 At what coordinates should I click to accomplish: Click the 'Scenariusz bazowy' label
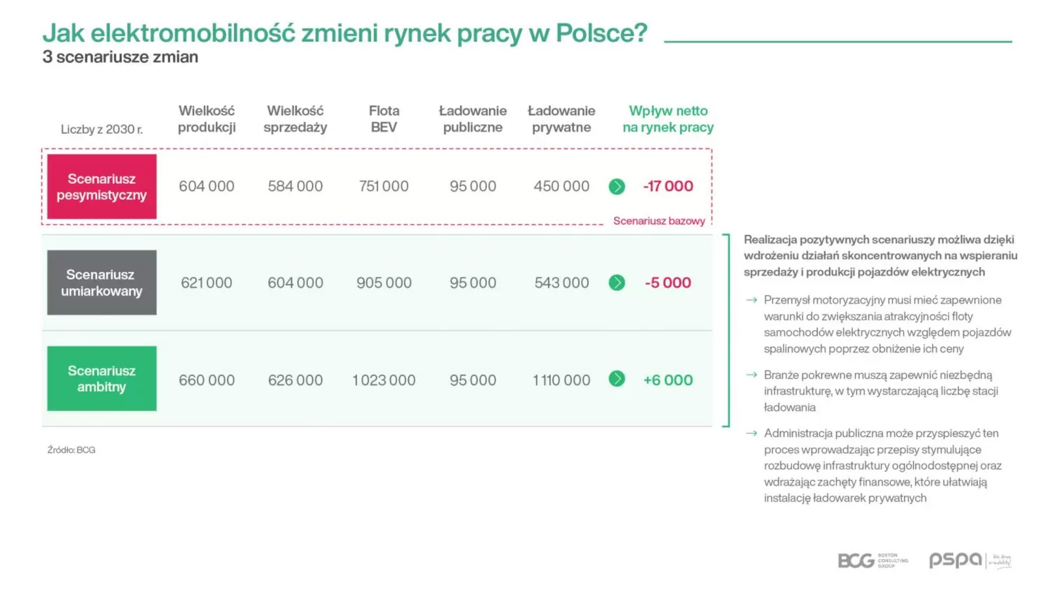658,221
